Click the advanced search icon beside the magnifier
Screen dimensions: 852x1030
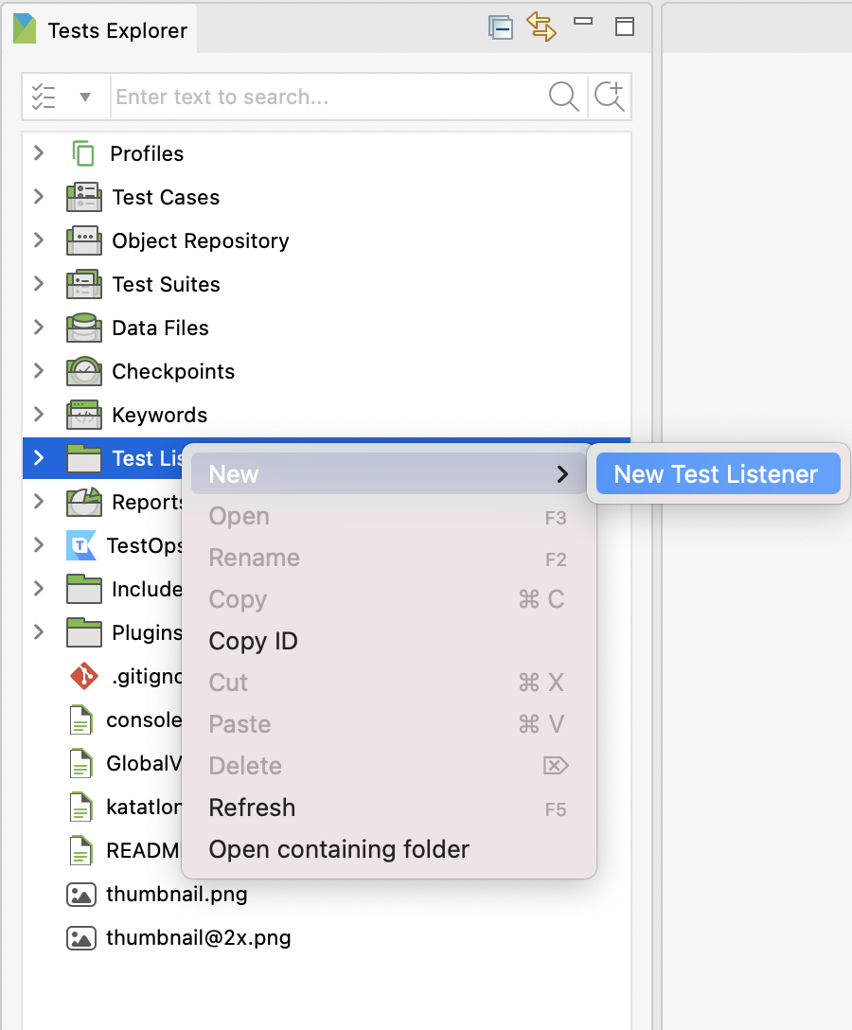coord(610,96)
